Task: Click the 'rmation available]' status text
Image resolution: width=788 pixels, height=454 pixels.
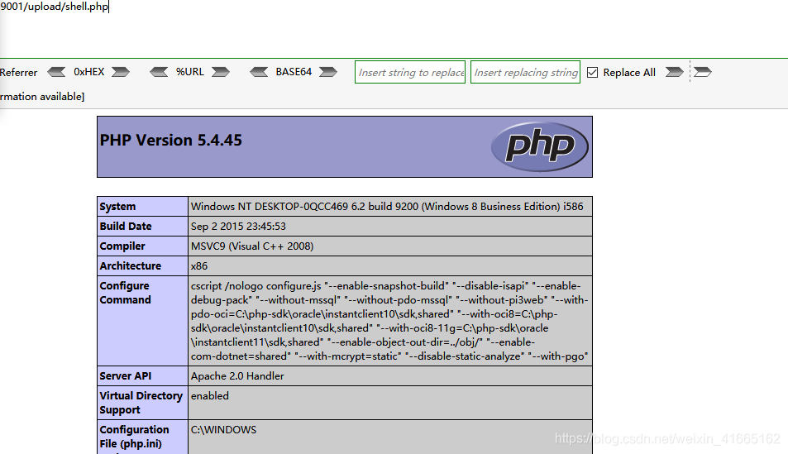Action: 42,97
